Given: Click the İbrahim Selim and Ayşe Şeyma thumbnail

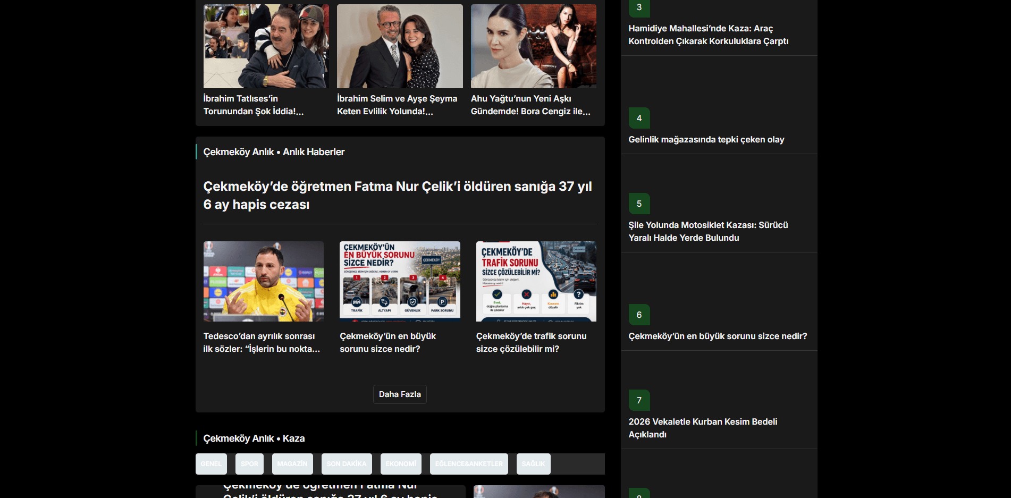Looking at the screenshot, I should 400,46.
